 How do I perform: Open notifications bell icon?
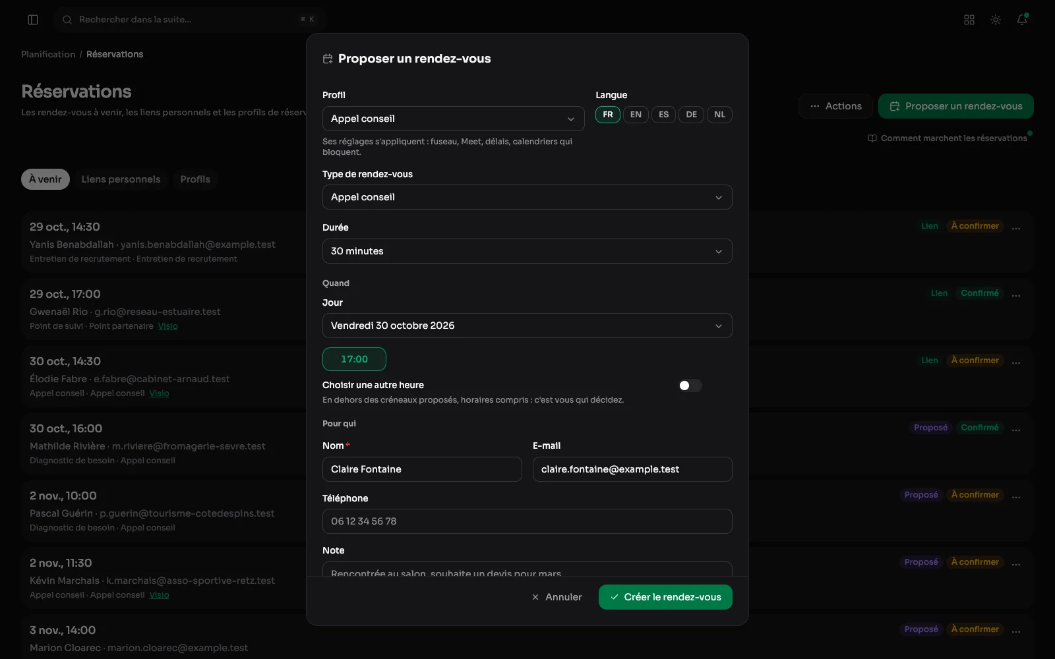point(1022,20)
